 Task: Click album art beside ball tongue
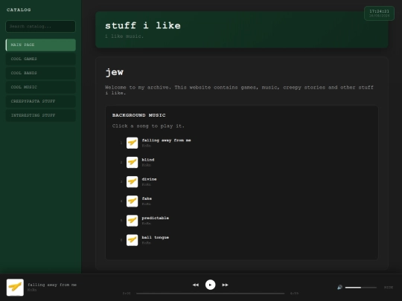coord(132,240)
